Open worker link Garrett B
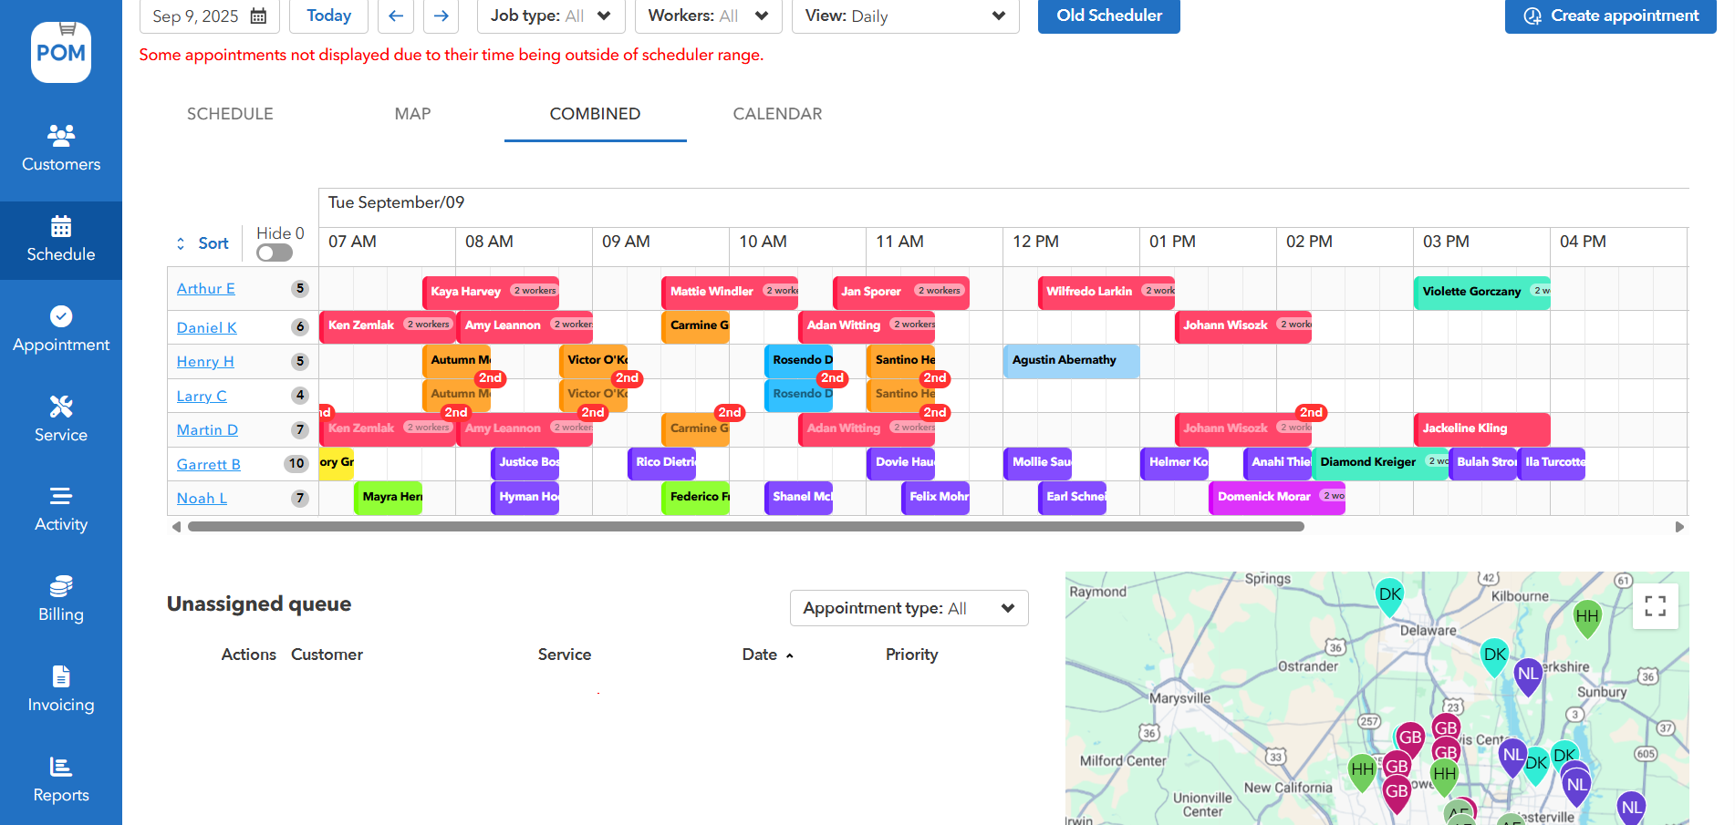Screen dimensions: 1735x825 tap(209, 464)
